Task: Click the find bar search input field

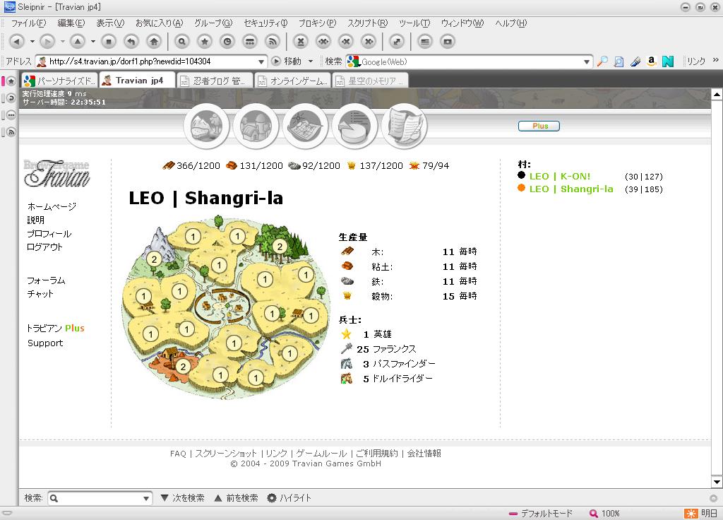Action: click(100, 498)
